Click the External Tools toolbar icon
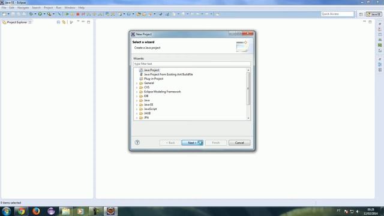 click(x=49, y=14)
